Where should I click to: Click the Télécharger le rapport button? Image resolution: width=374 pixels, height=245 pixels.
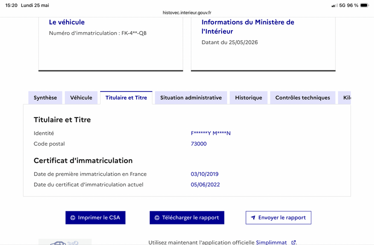[x=187, y=217]
